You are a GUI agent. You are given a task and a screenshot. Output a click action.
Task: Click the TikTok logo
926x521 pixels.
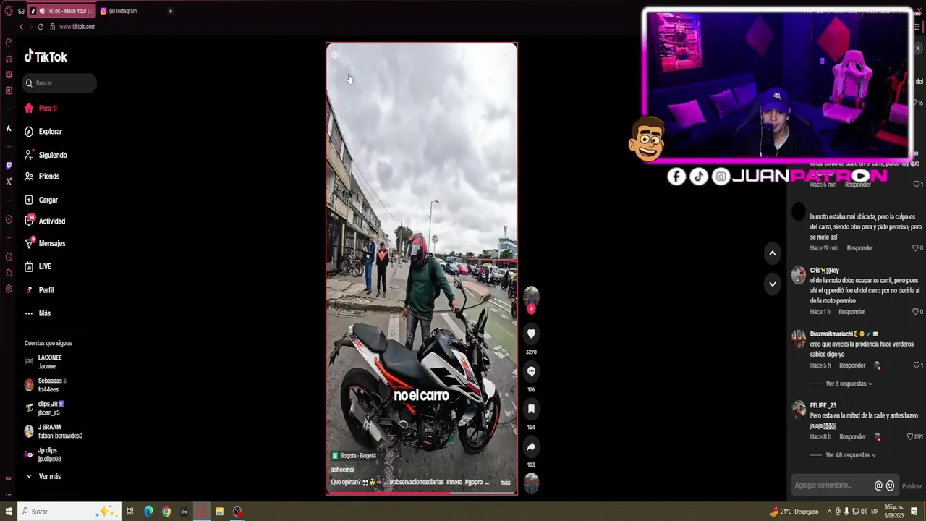pos(46,57)
